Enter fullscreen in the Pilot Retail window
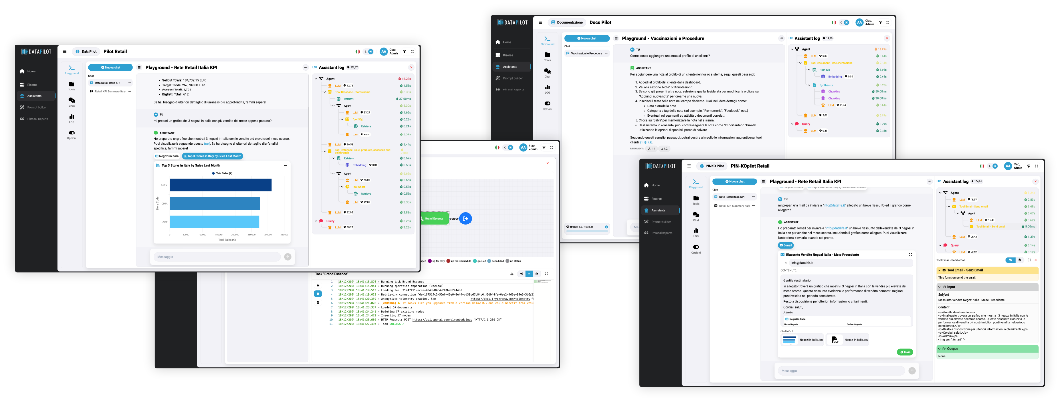1060x402 pixels. 412,51
